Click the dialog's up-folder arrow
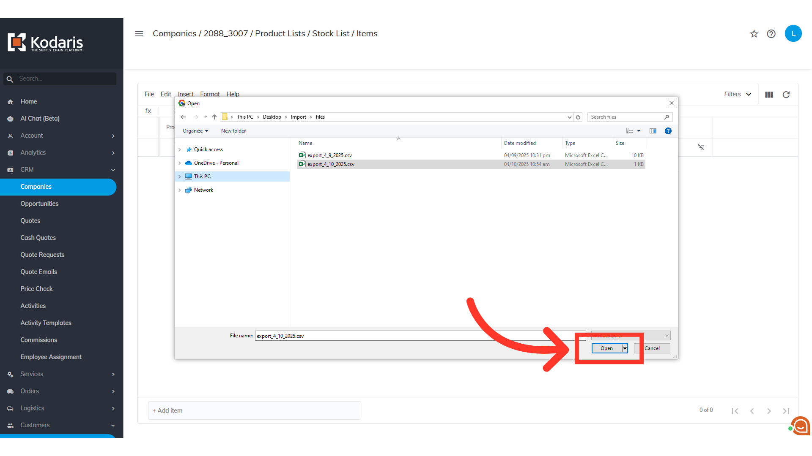This screenshot has height=456, width=812. coord(214,117)
